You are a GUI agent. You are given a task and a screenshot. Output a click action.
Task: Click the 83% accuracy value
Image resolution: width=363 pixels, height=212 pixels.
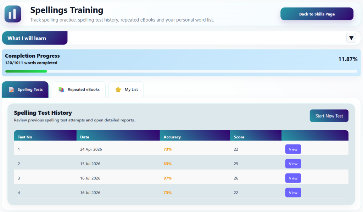pyautogui.click(x=168, y=164)
